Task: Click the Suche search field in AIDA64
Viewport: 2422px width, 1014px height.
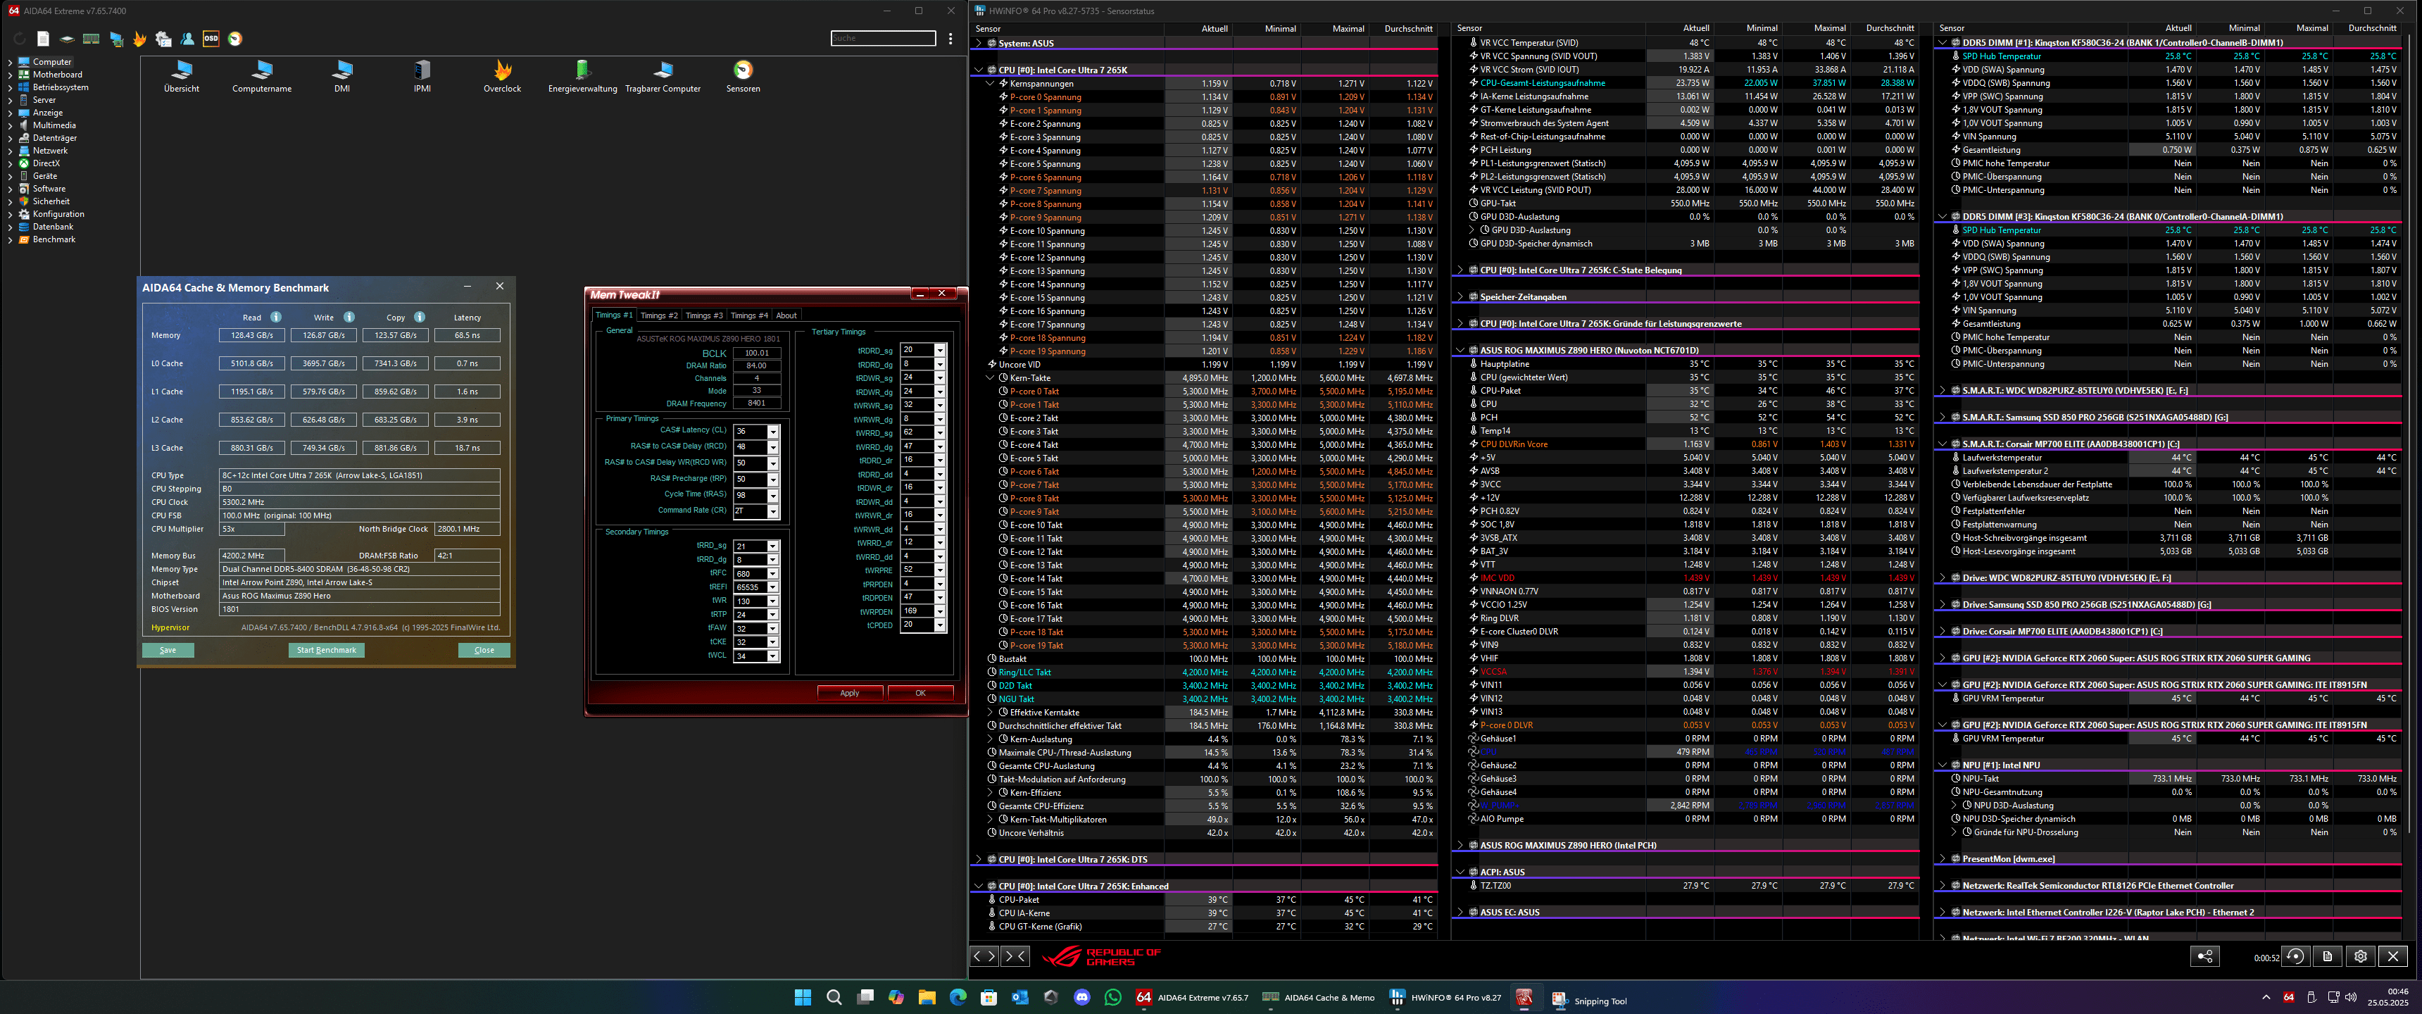Action: click(x=883, y=37)
